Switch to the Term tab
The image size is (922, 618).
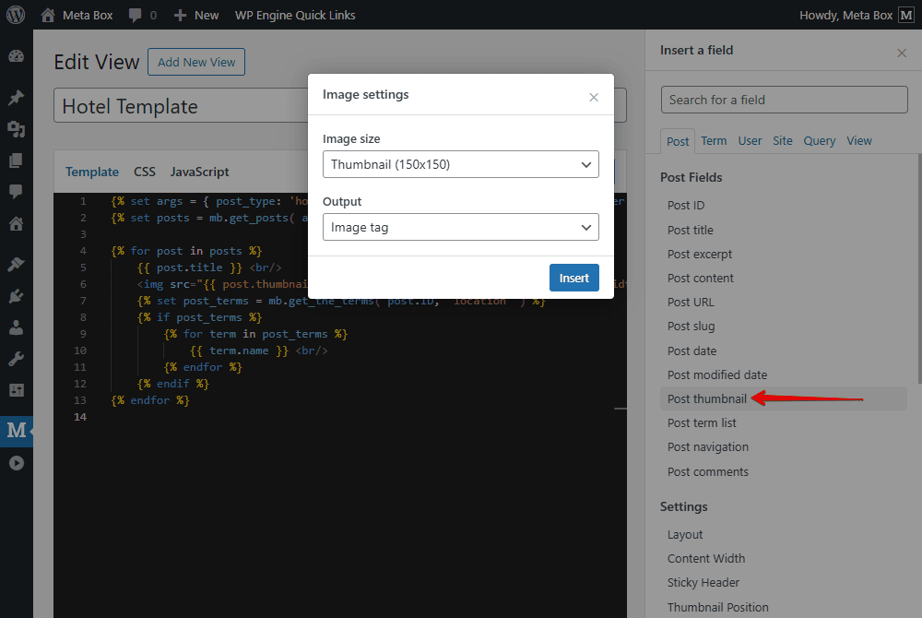(x=714, y=141)
